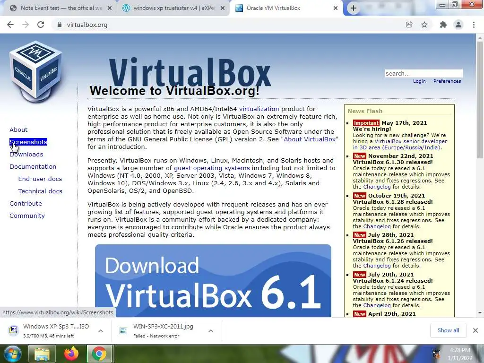This screenshot has height=363, width=484.
Task: Expand options for WIN-SP3-XC-2011.jpg download
Action: click(211, 331)
